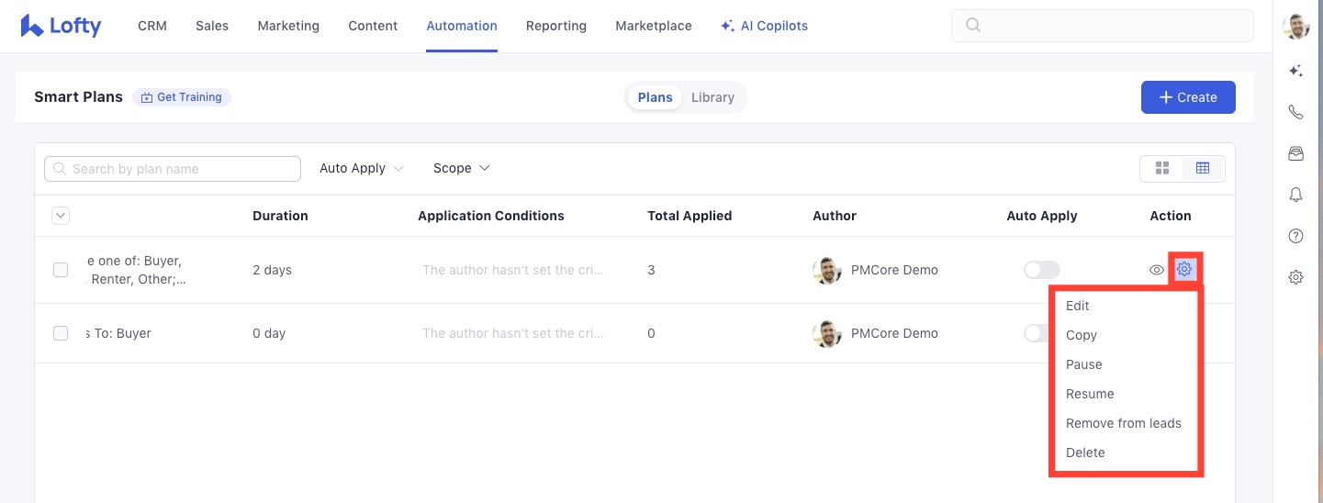The image size is (1323, 503).
Task: Preview the first plan with eye icon
Action: pyautogui.click(x=1157, y=270)
